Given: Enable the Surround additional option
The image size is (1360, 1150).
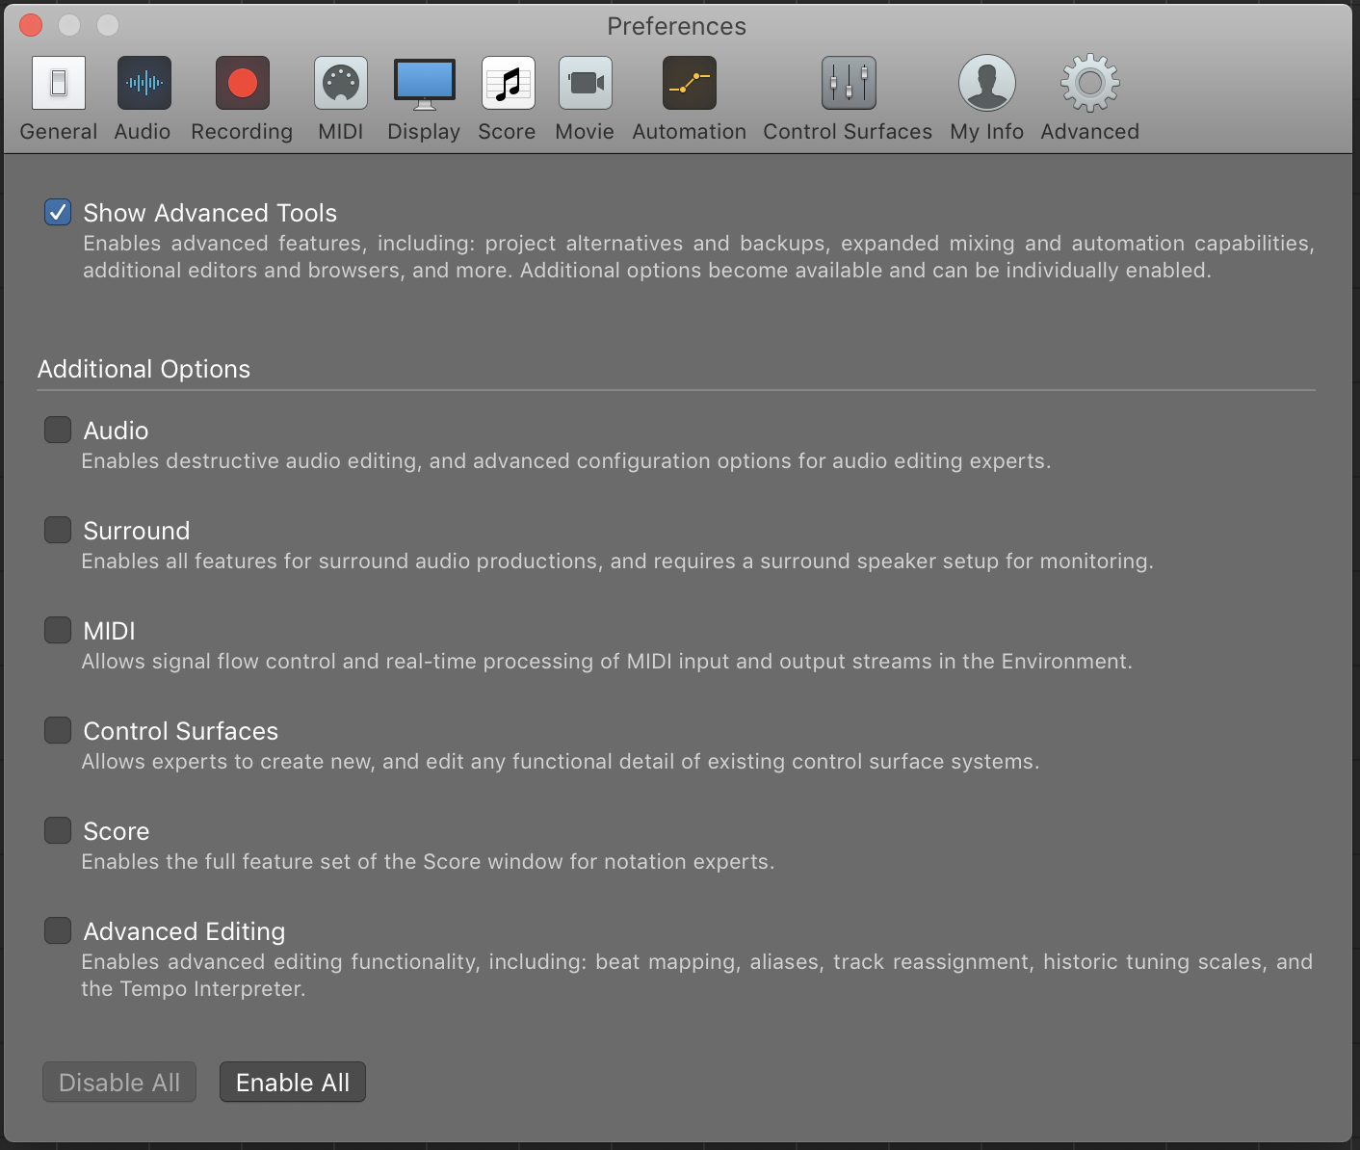Looking at the screenshot, I should tap(58, 530).
